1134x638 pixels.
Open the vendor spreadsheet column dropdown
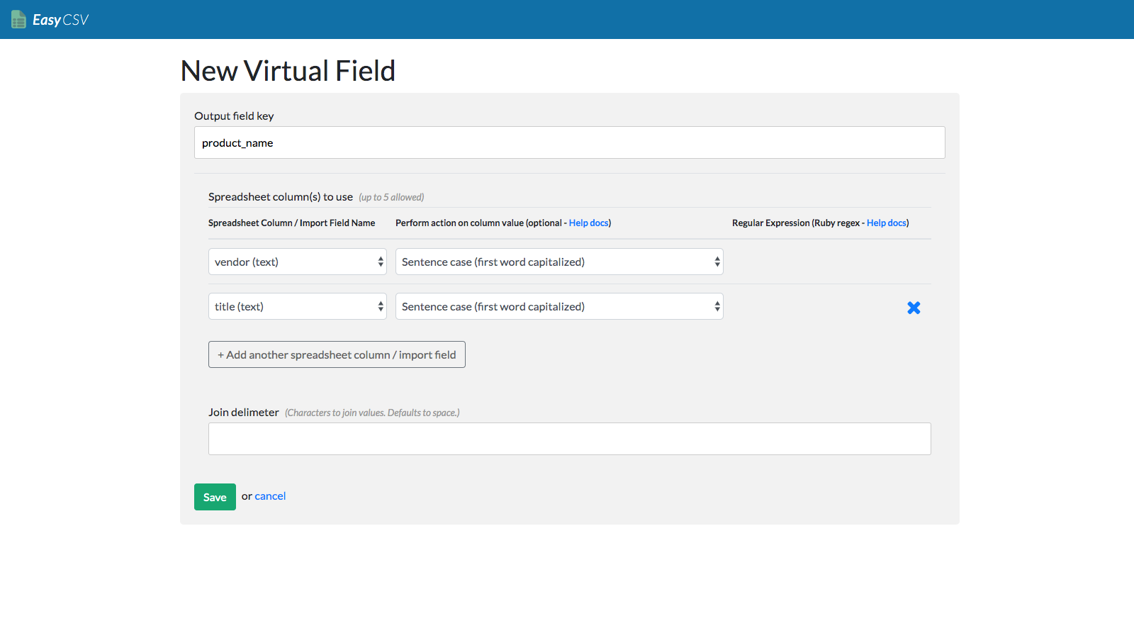tap(297, 262)
